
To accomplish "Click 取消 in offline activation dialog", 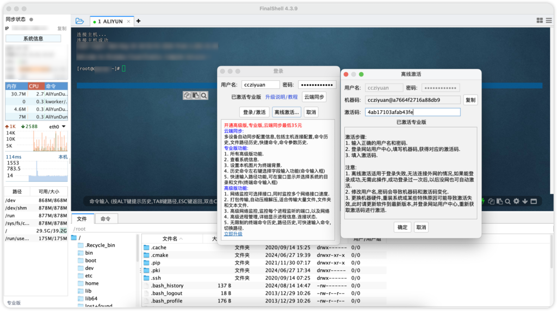I will [421, 227].
